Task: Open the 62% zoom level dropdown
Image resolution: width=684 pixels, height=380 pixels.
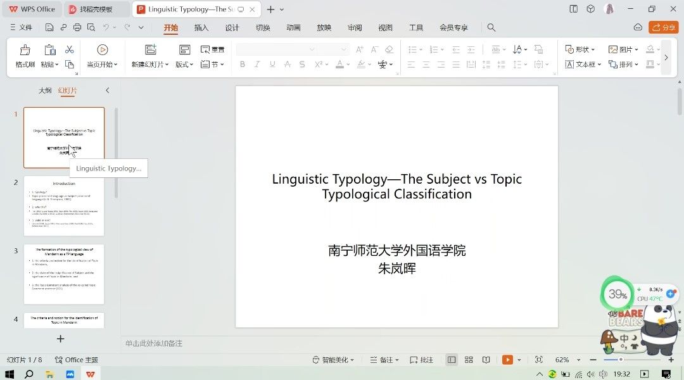Action: [x=565, y=360]
